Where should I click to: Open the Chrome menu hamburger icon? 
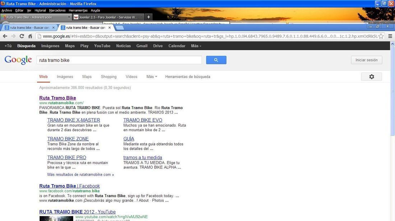(x=390, y=36)
